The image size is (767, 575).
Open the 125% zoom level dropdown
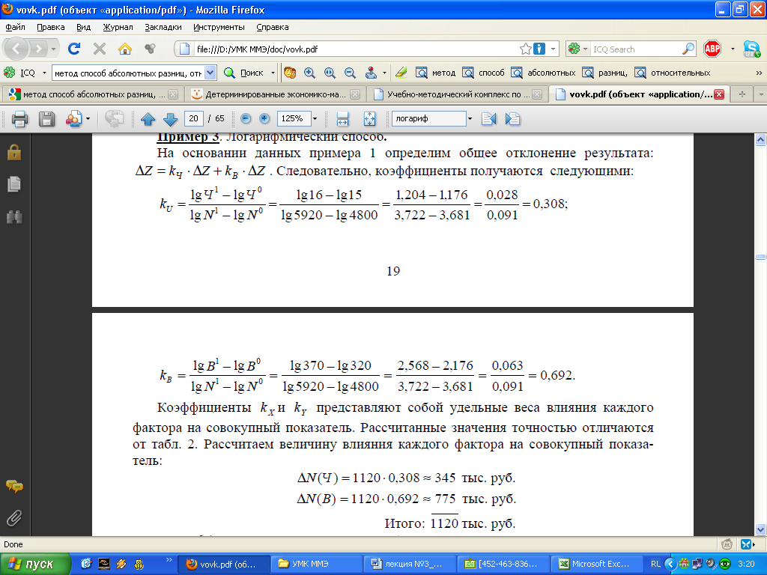(315, 119)
